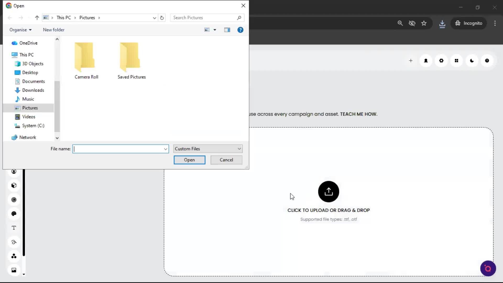The image size is (503, 283).
Task: Open the apps grid icon
Action: coord(456,61)
